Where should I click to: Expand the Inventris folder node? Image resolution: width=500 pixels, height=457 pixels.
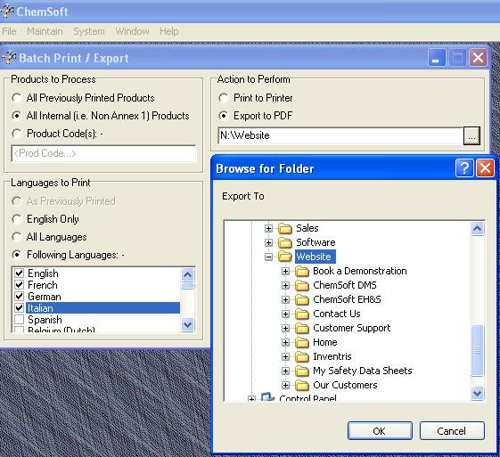(x=285, y=357)
